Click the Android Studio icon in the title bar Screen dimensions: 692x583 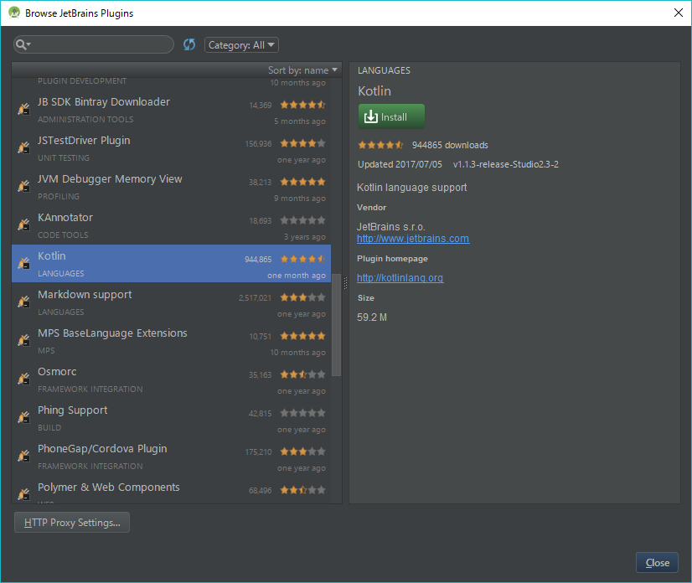tap(14, 13)
